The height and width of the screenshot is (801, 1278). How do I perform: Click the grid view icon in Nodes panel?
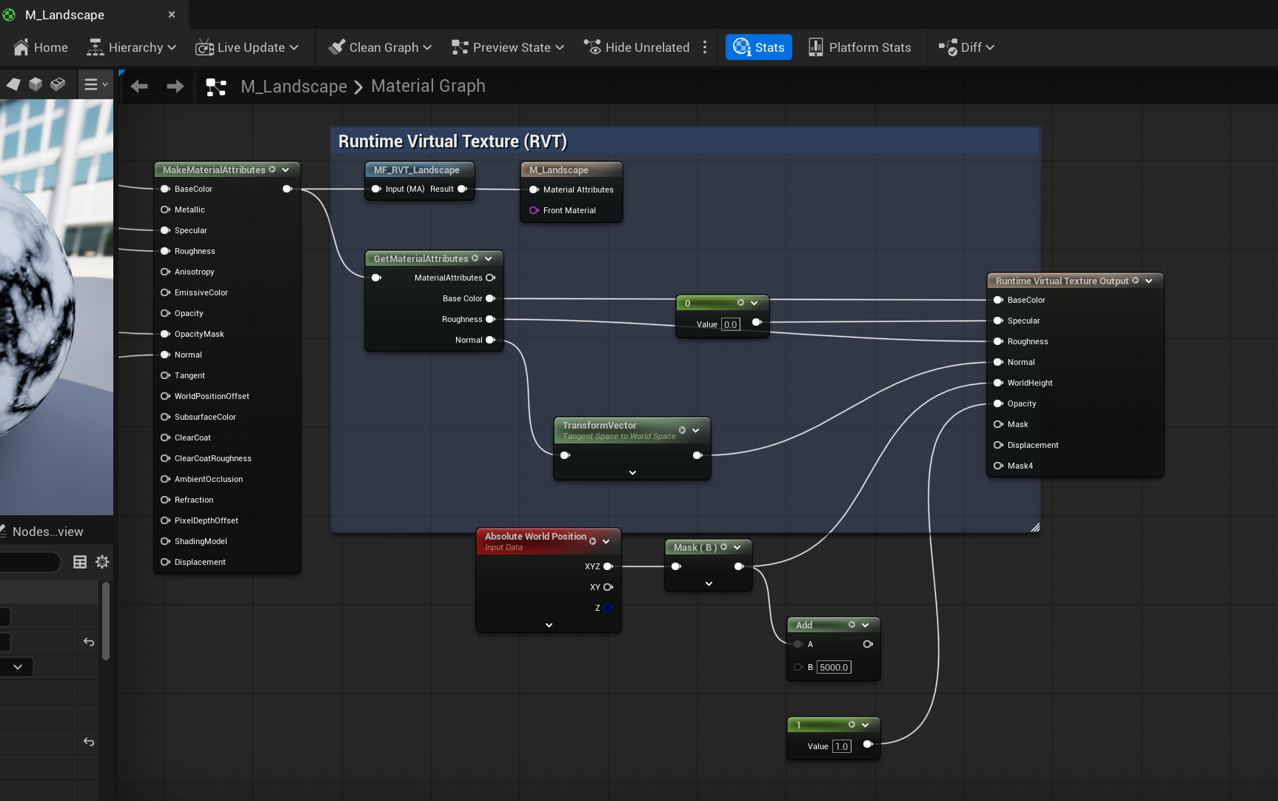(x=80, y=562)
